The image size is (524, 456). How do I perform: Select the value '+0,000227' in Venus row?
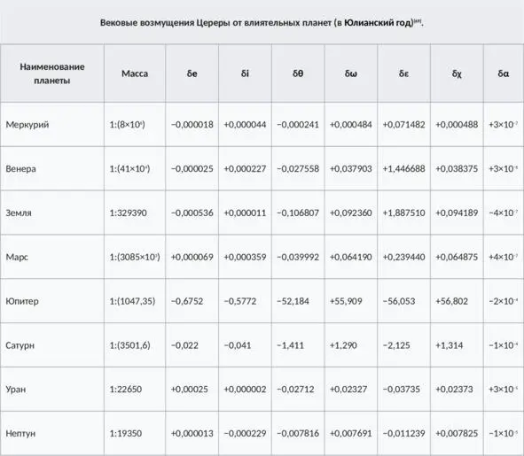(245, 168)
